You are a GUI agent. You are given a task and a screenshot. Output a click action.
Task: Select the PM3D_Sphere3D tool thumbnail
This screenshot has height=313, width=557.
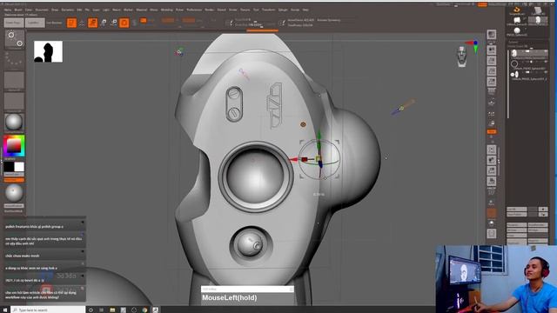coord(517,31)
